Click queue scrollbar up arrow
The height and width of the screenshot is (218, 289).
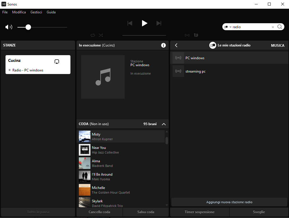[167, 131]
